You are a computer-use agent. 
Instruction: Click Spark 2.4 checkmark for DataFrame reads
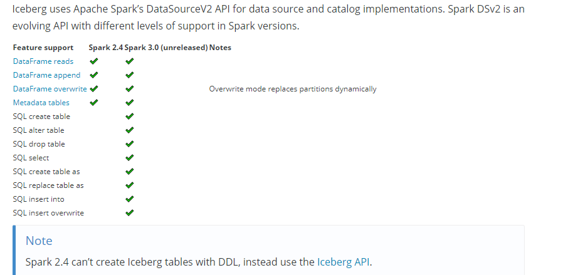pos(94,61)
